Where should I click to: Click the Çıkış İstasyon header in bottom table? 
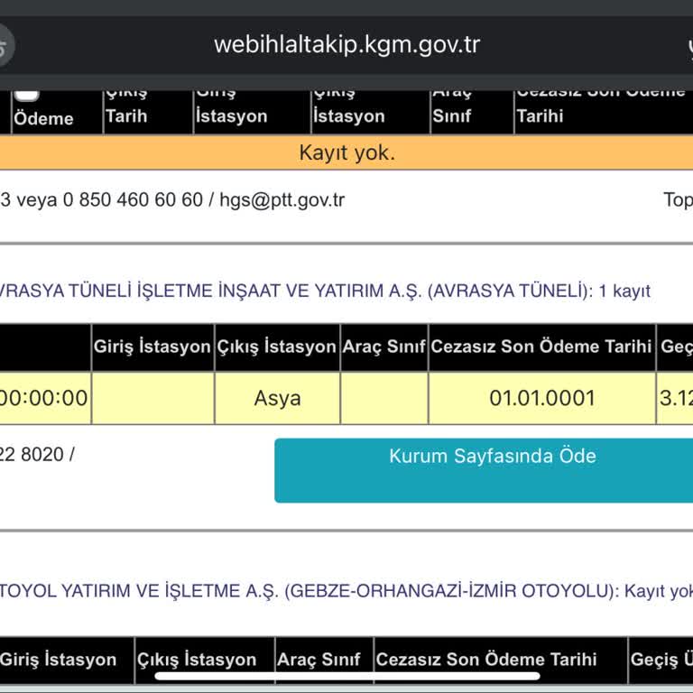[197, 660]
